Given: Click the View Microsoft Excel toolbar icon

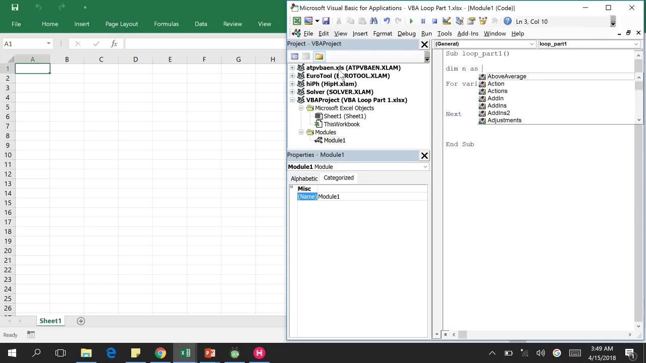Looking at the screenshot, I should pos(297,21).
